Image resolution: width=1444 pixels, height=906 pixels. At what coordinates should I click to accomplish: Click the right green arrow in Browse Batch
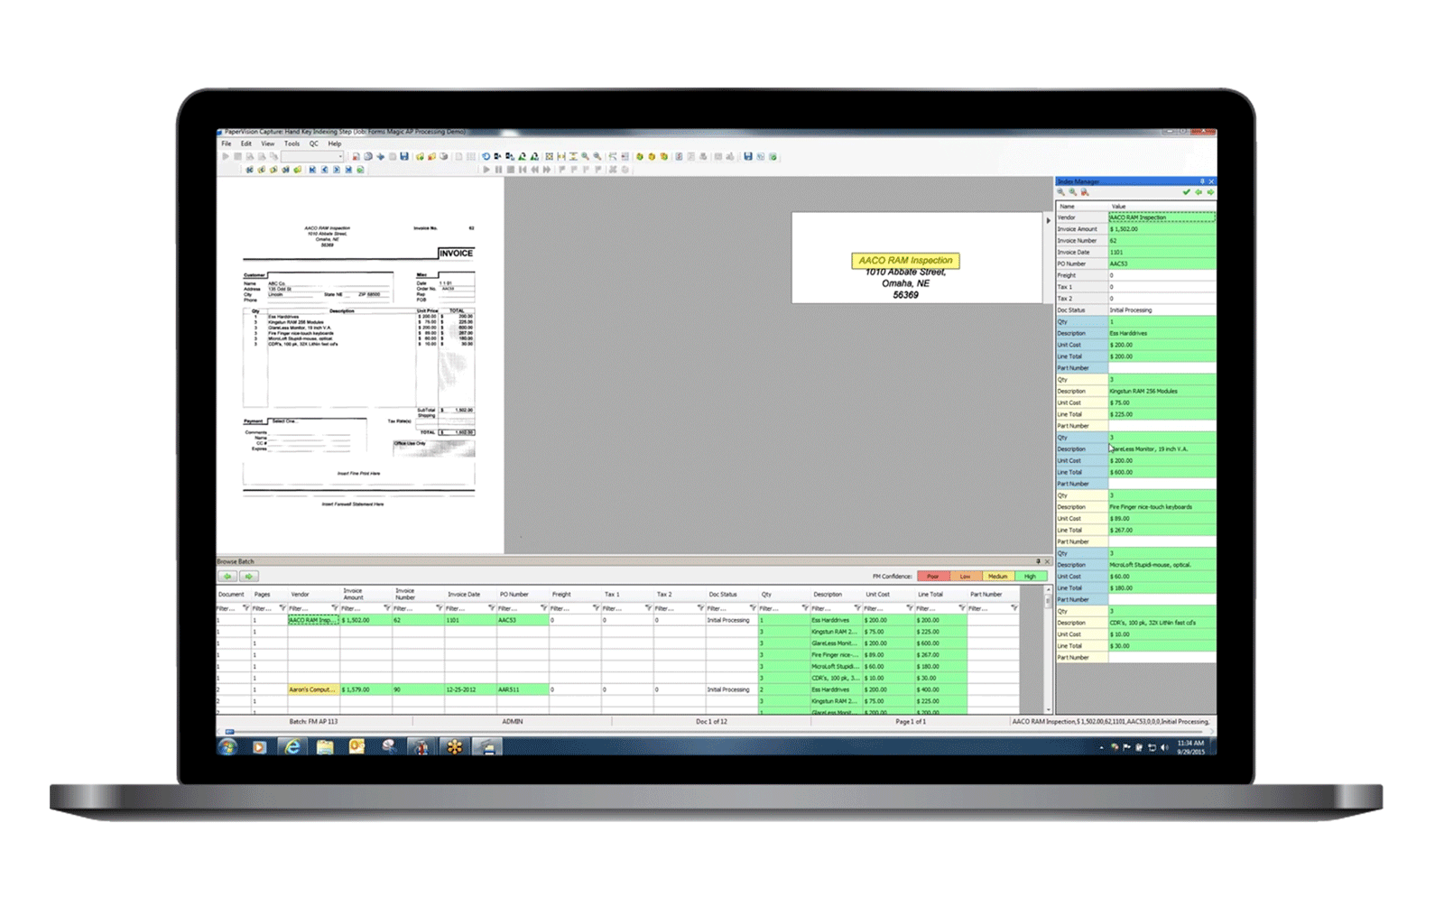point(248,577)
